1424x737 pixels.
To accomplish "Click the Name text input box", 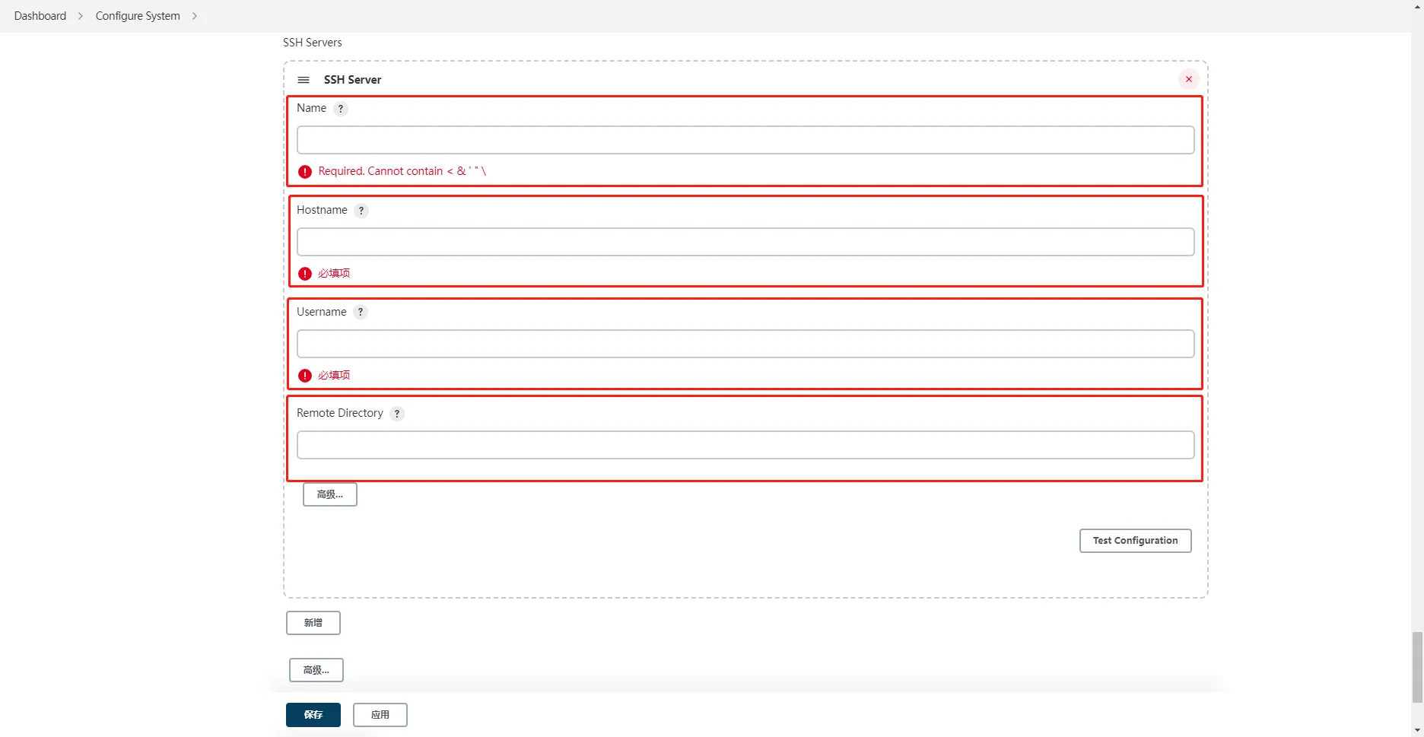I will click(x=745, y=140).
